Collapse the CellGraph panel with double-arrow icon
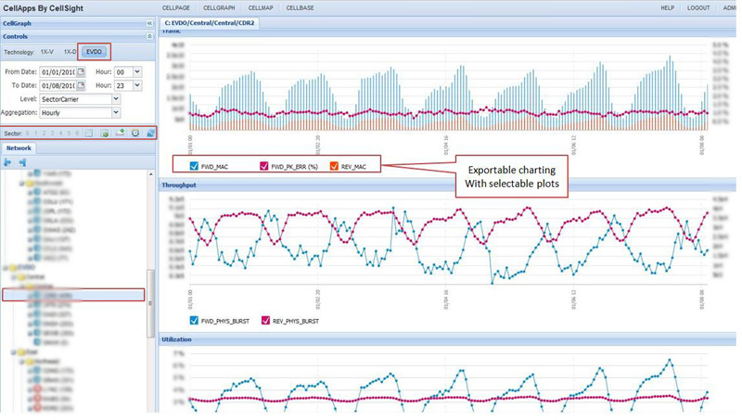Screen dimensions: 742x420 (x=150, y=23)
